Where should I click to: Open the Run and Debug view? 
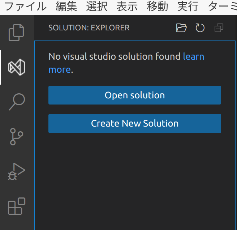[x=17, y=171]
